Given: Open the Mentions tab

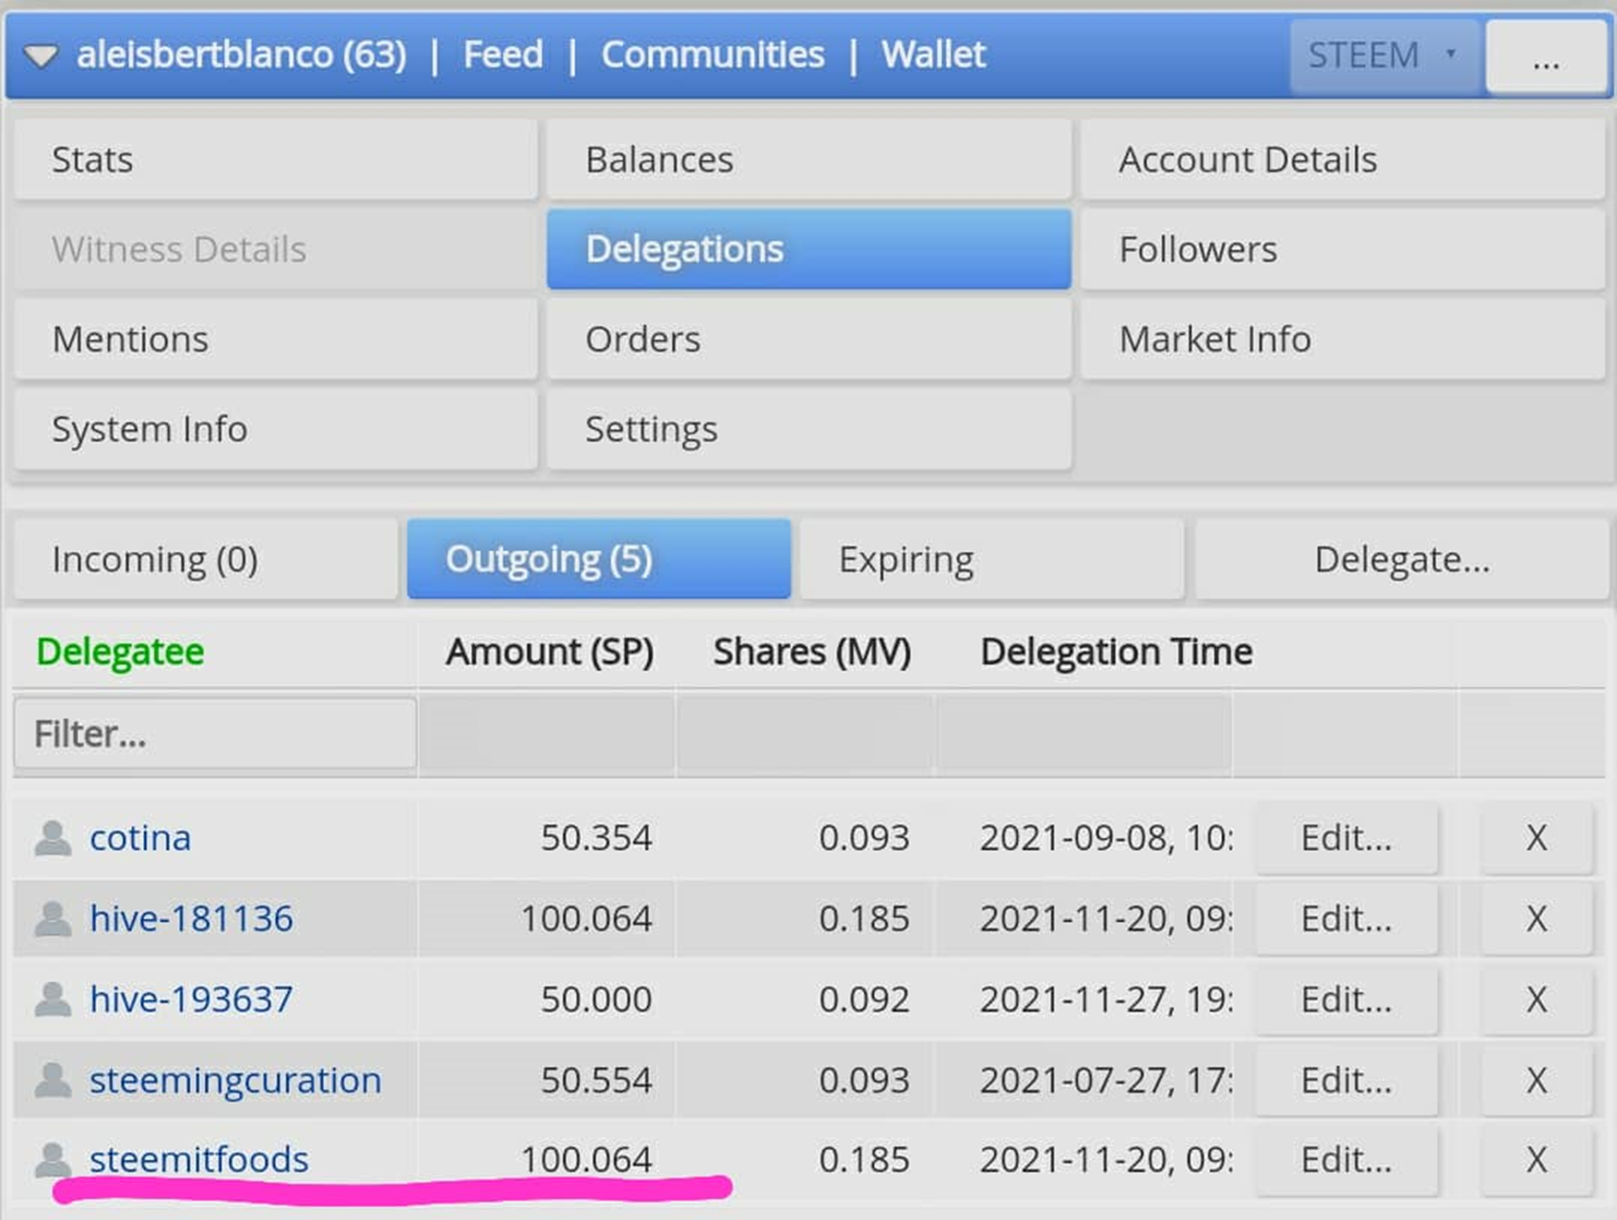Looking at the screenshot, I should (x=276, y=339).
